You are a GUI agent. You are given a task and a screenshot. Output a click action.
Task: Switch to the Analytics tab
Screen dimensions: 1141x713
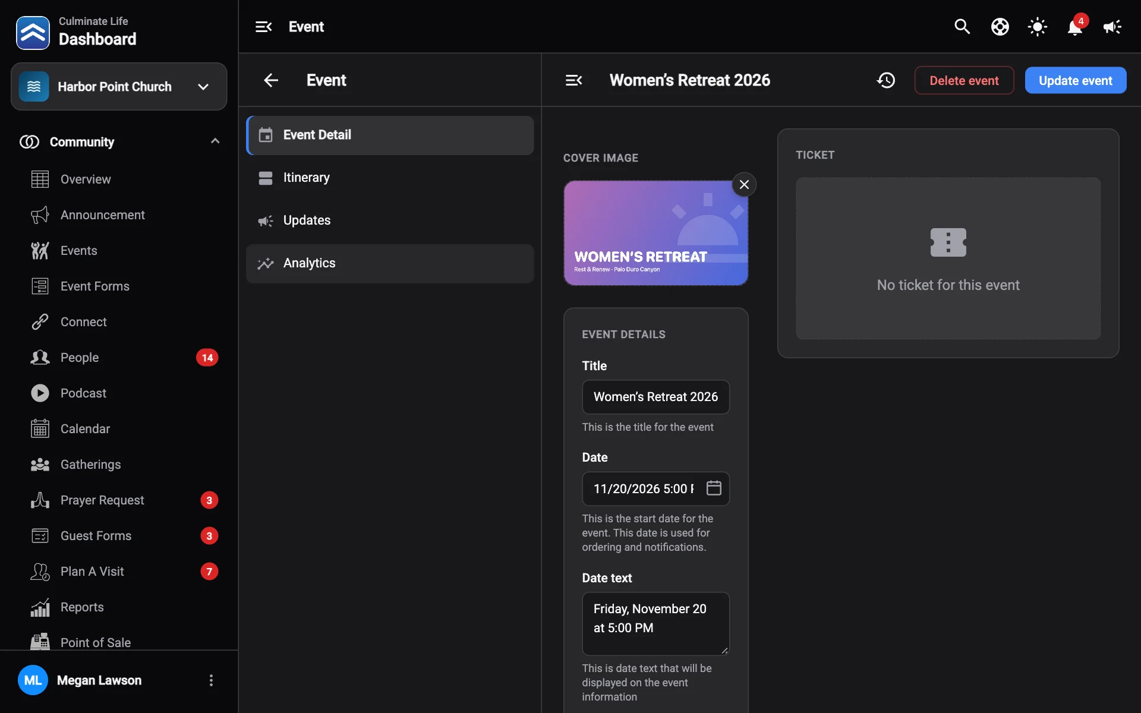click(x=390, y=263)
